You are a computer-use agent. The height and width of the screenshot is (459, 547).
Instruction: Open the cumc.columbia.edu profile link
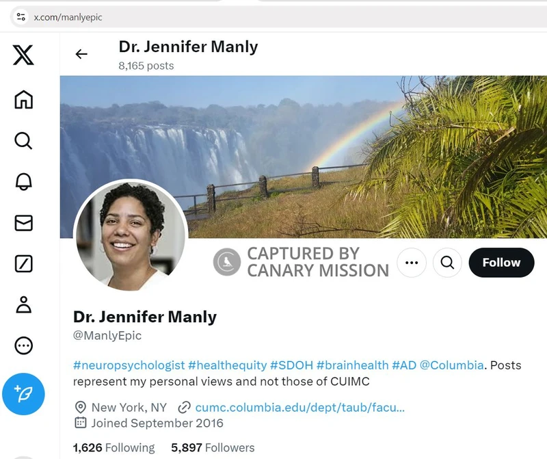(x=299, y=407)
